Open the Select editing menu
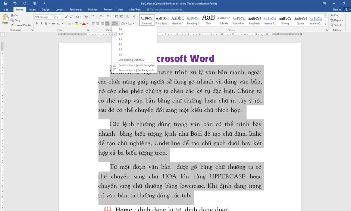351x211 pixels. (337, 25)
